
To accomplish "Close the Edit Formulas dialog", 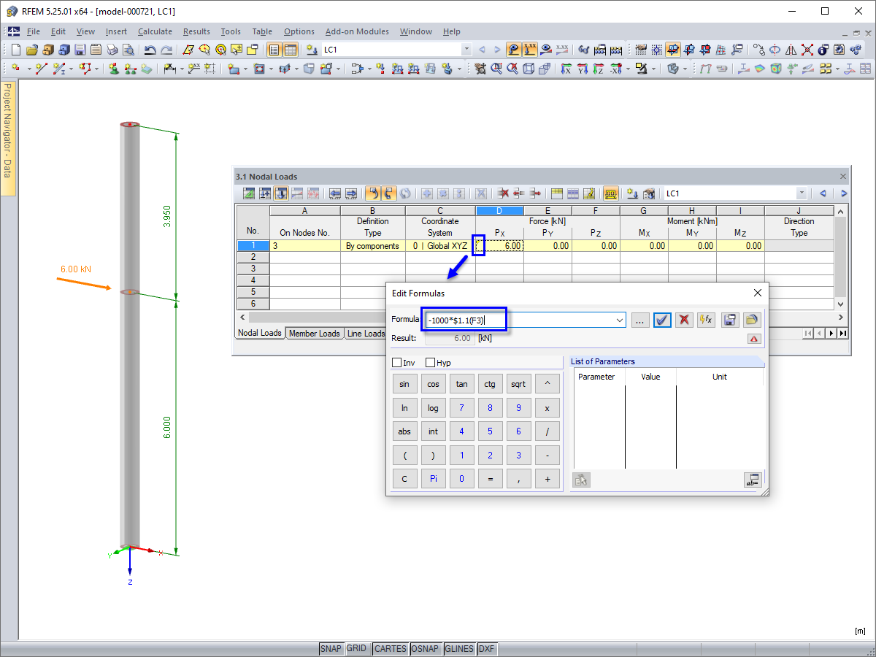I will tap(757, 293).
